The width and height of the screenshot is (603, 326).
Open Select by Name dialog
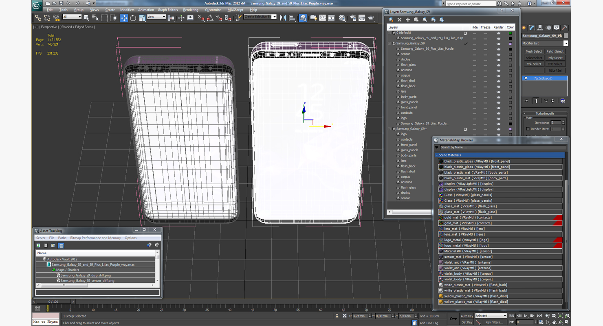click(x=95, y=18)
